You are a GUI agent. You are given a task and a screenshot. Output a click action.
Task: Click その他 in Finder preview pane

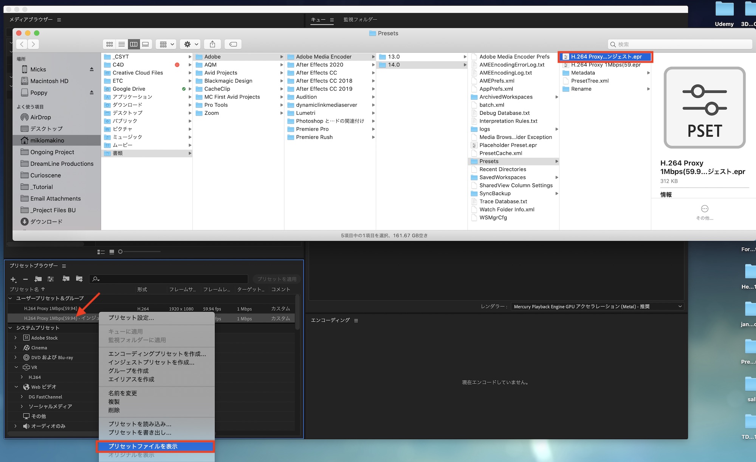click(705, 212)
